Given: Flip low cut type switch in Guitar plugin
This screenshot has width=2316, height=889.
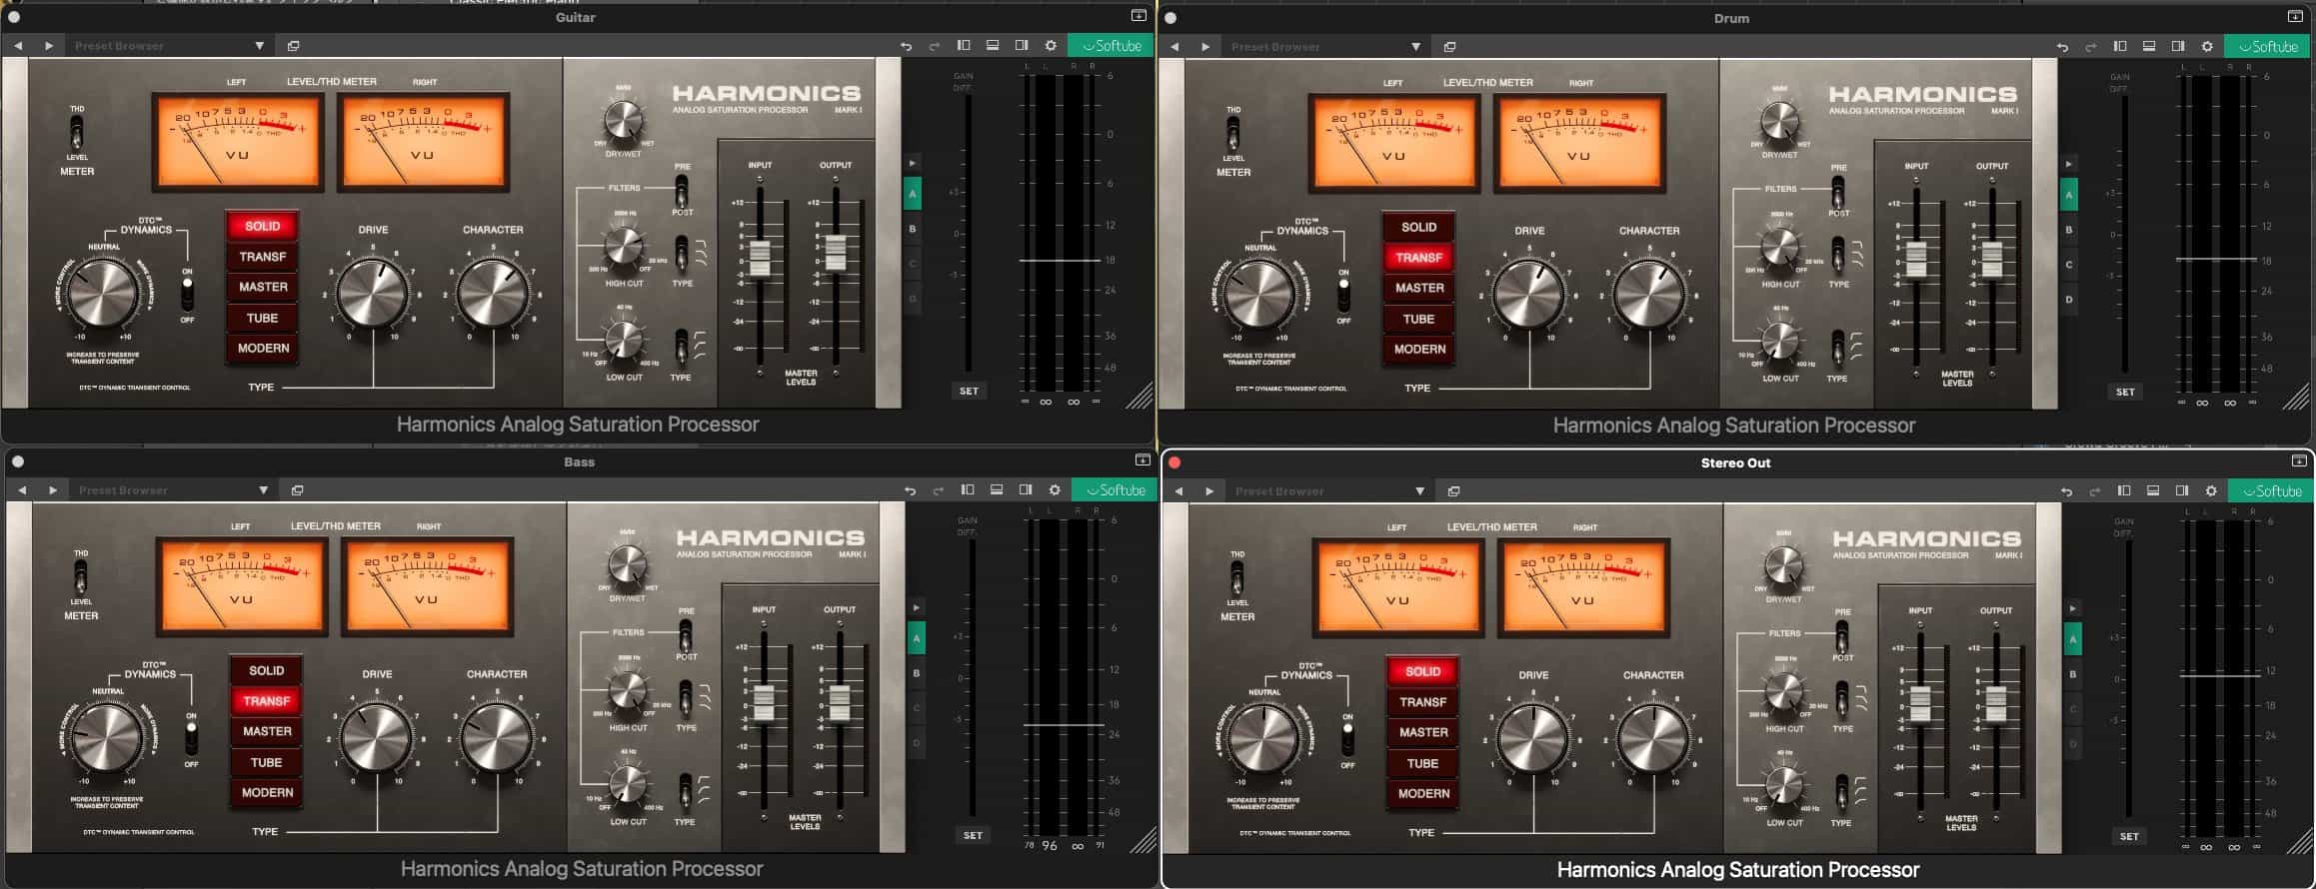Looking at the screenshot, I should [682, 349].
